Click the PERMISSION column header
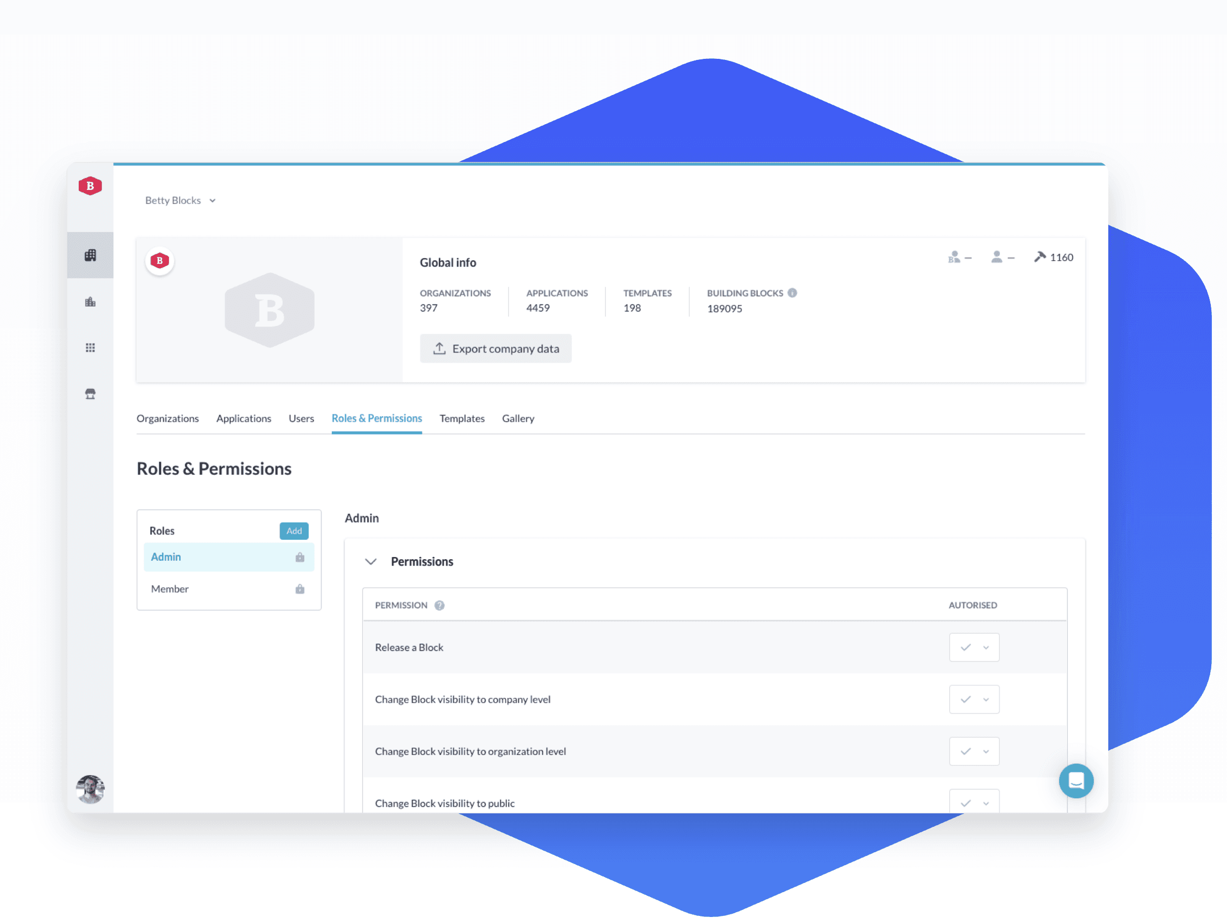 click(401, 606)
